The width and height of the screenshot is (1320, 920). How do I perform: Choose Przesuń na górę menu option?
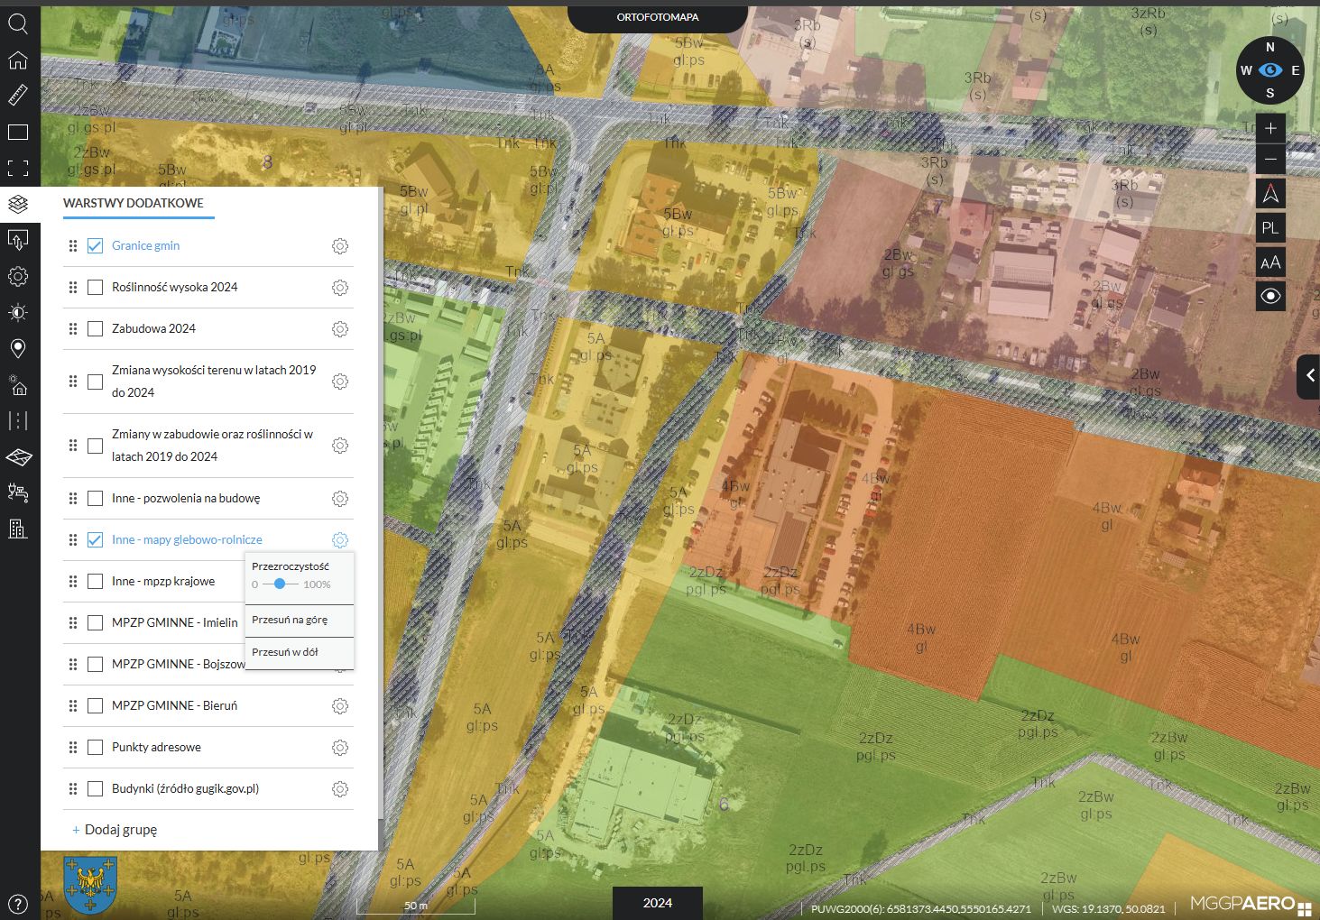click(x=290, y=621)
